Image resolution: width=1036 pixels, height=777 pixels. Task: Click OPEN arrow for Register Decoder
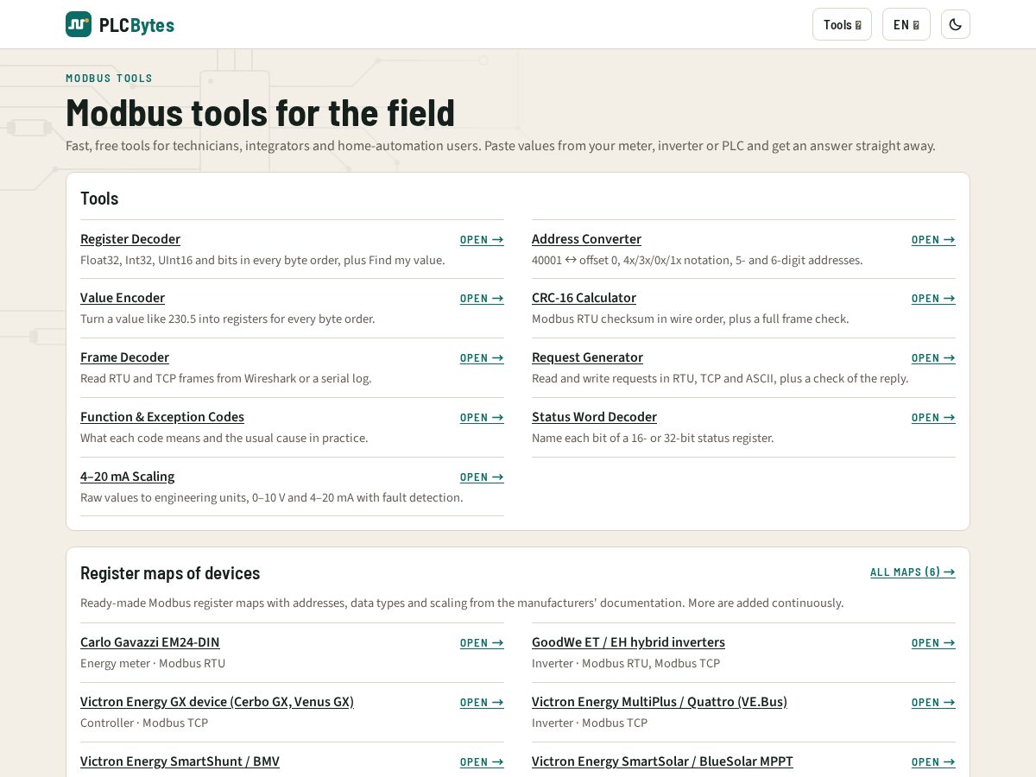pos(482,240)
